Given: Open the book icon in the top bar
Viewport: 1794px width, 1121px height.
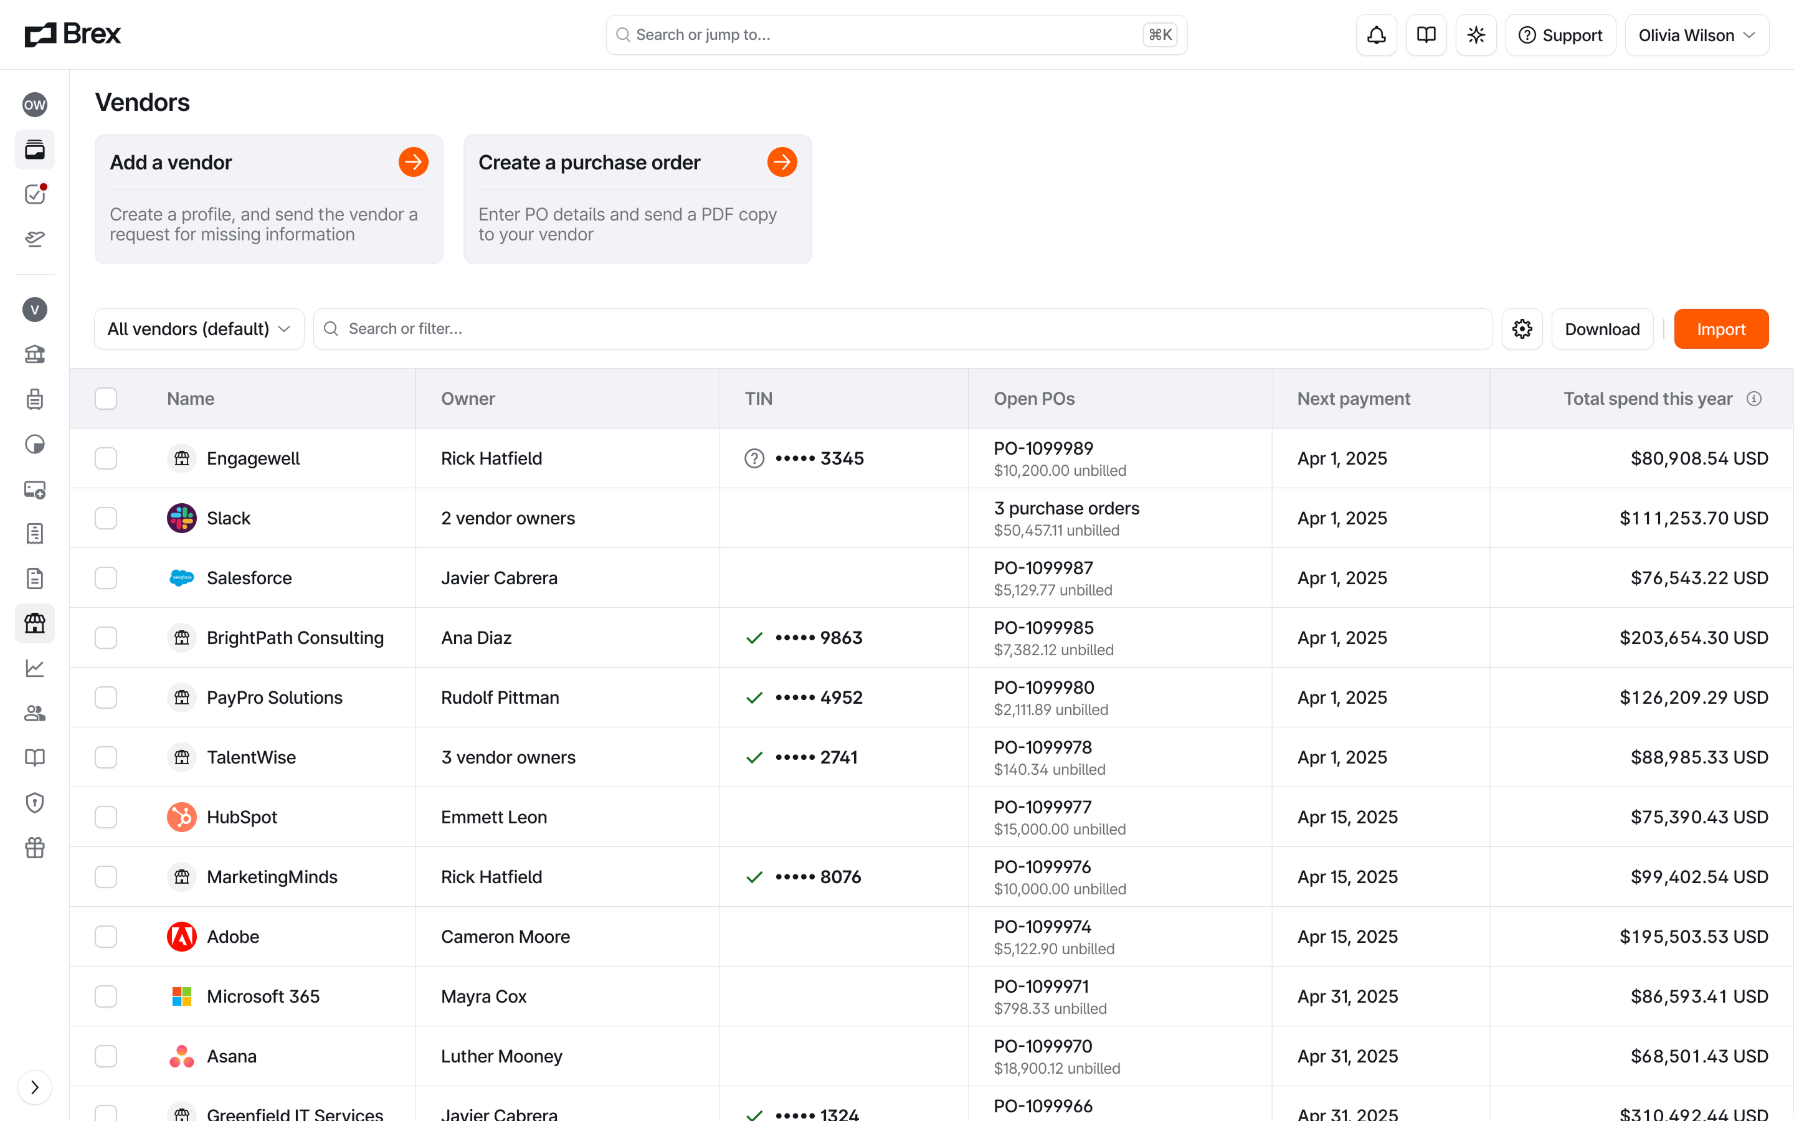Looking at the screenshot, I should pos(1426,35).
